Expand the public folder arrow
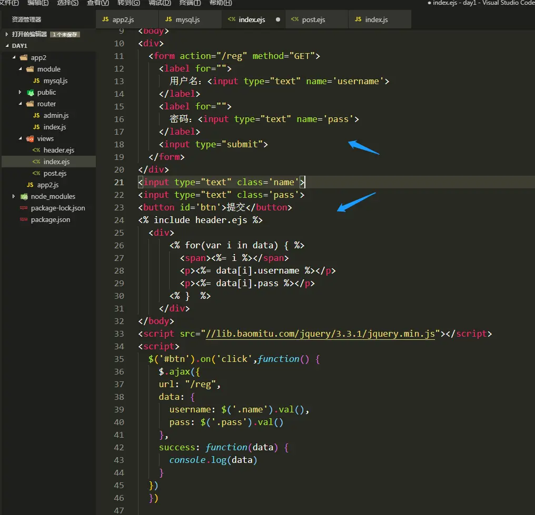The image size is (535, 515). (20, 92)
